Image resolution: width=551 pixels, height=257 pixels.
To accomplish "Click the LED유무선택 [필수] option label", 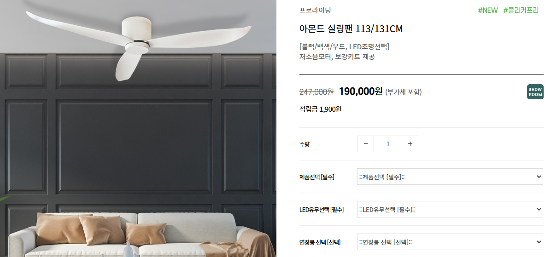I will 322,210.
